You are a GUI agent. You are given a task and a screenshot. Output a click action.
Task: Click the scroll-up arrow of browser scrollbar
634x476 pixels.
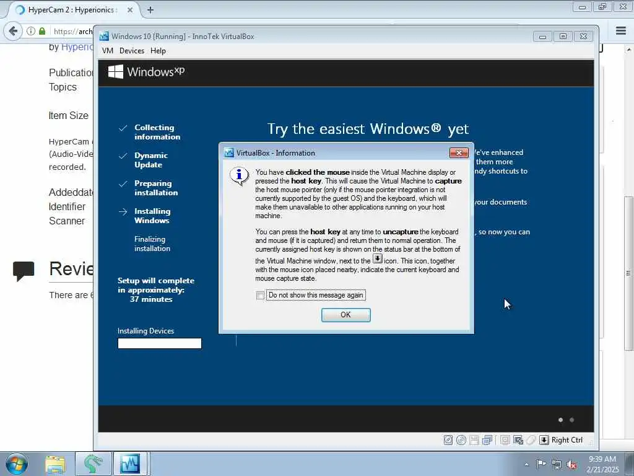629,49
